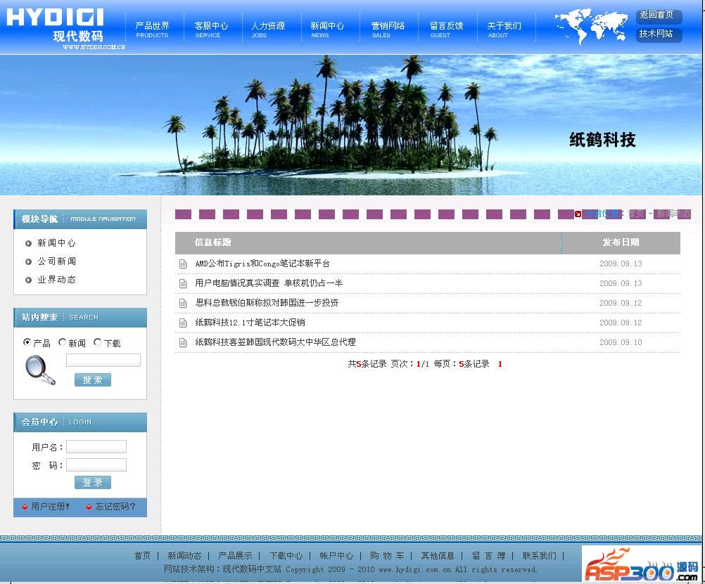Click document icon beside 思科总裁钱伯斯 row
This screenshot has width=705, height=584.
click(183, 303)
